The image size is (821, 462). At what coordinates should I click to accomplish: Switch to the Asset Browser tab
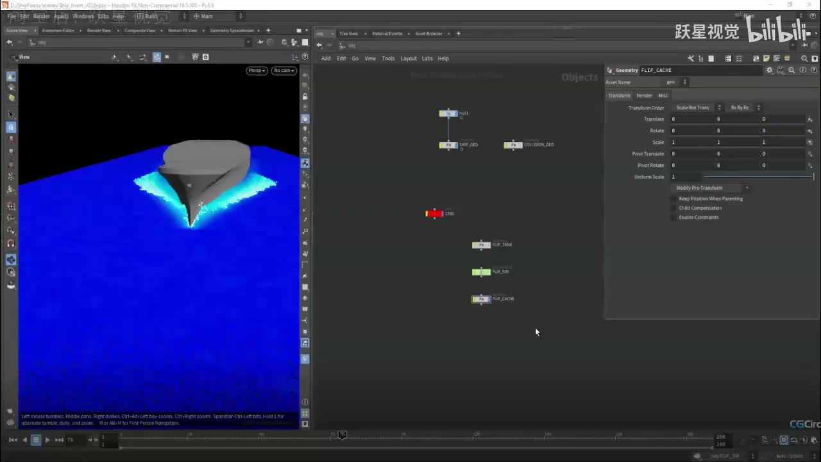tap(428, 33)
